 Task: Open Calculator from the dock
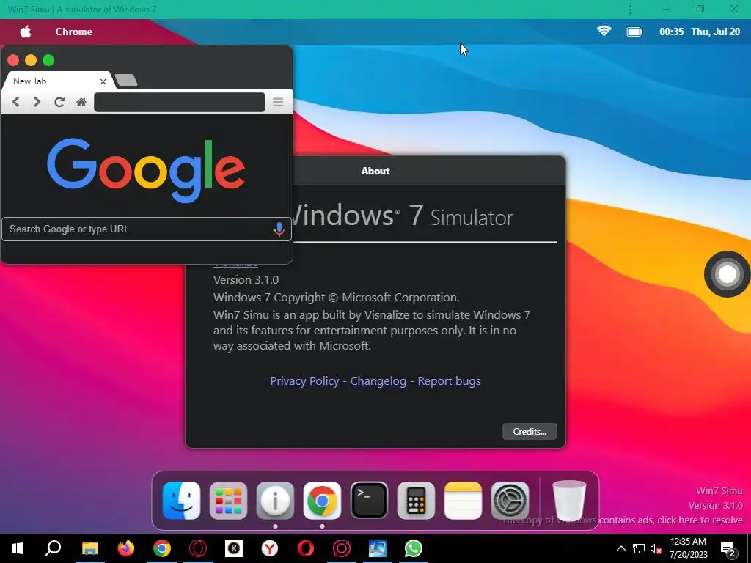417,501
